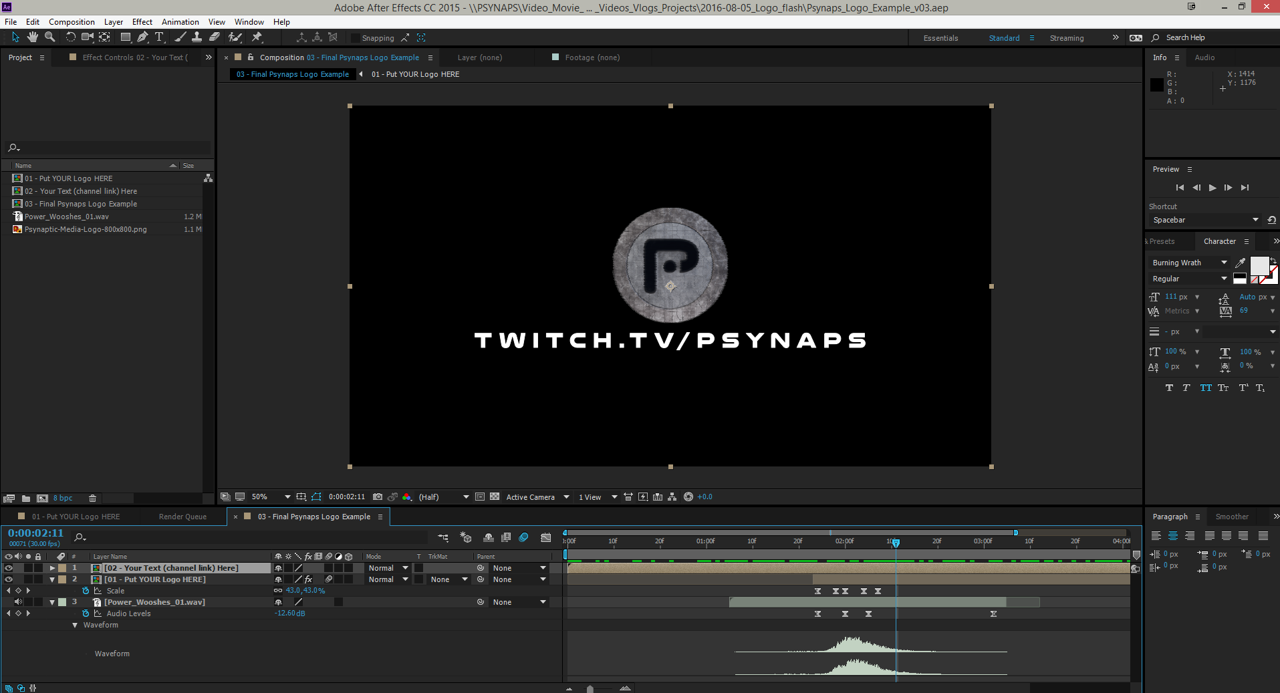Open the Composition Flowchart icon in viewer
This screenshot has height=693, width=1280.
(672, 497)
